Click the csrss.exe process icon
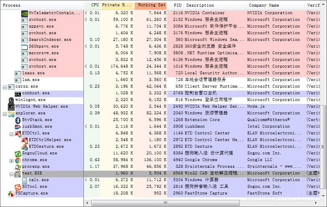The image size is (327, 207). pos(11,87)
